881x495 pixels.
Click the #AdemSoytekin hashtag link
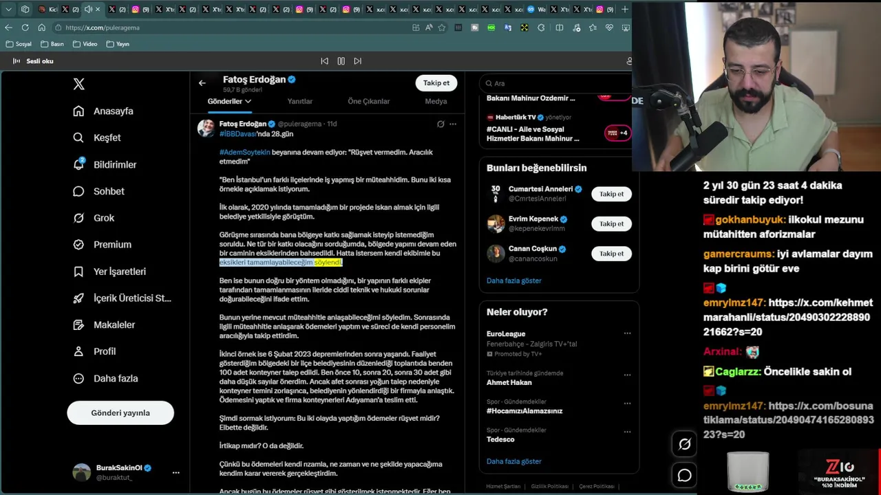tap(244, 152)
